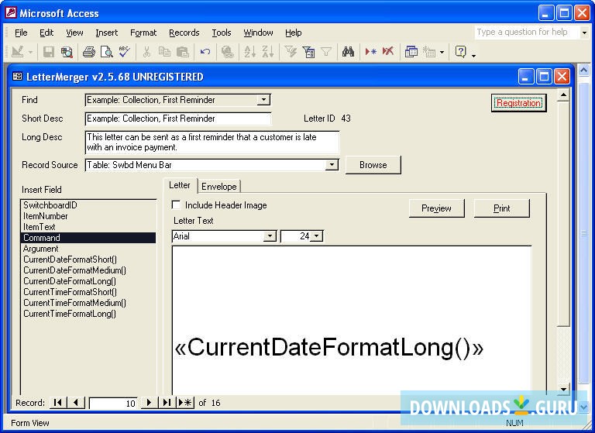Run the ABC Spelling check icon

point(124,52)
